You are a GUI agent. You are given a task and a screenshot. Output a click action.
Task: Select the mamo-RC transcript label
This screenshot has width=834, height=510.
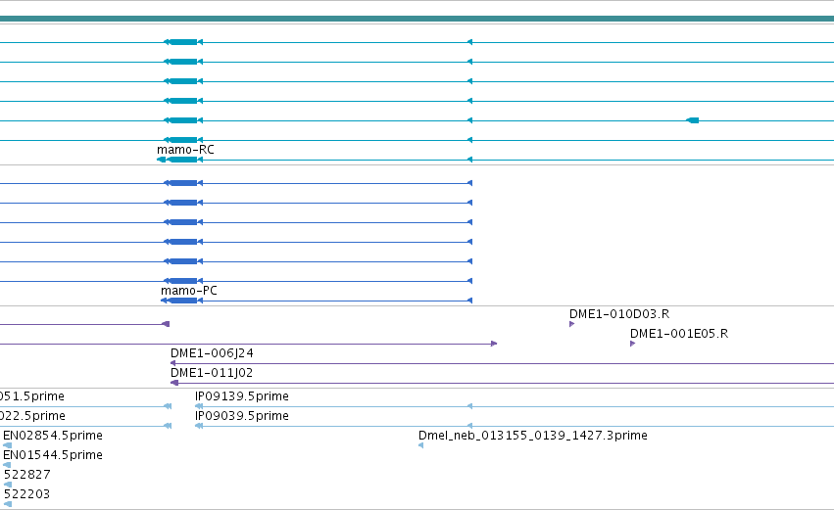(x=185, y=150)
